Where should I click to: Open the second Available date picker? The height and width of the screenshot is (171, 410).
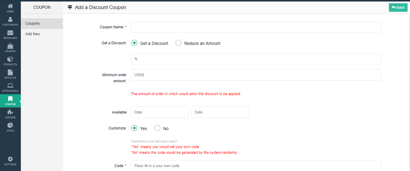pos(220,112)
